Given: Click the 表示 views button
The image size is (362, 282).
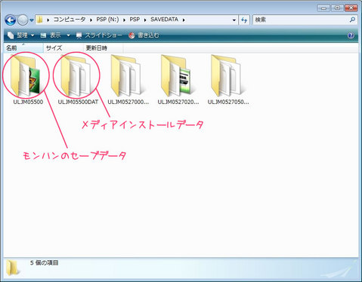Looking at the screenshot, I should click(x=51, y=35).
